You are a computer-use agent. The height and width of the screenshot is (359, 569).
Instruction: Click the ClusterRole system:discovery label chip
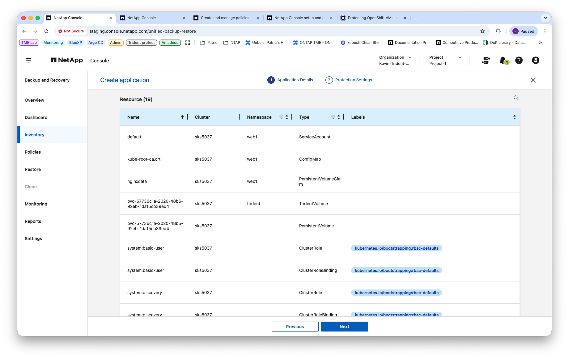397,293
